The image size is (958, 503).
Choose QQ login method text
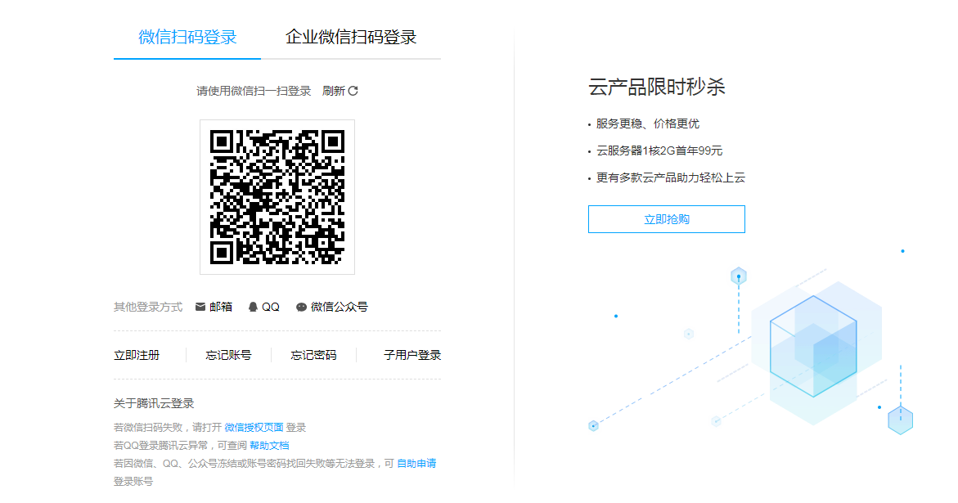[271, 307]
